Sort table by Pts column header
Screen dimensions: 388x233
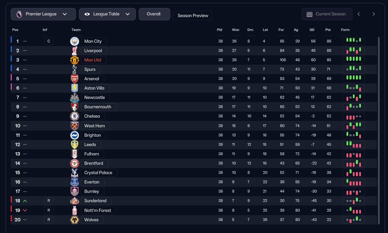click(x=328, y=30)
